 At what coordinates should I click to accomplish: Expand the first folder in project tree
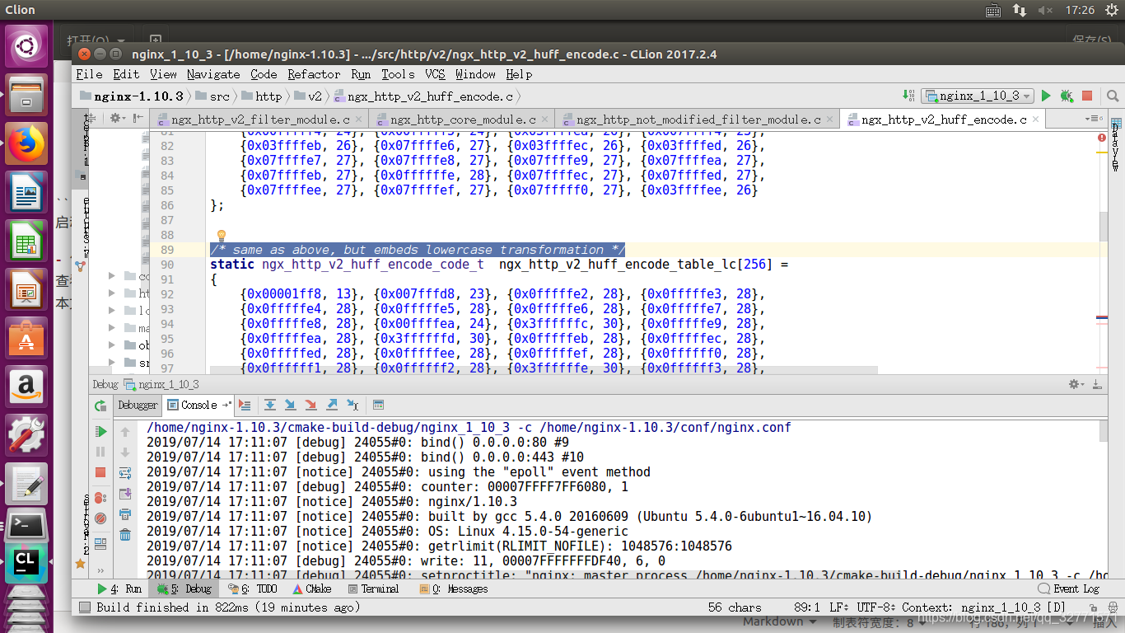(112, 276)
